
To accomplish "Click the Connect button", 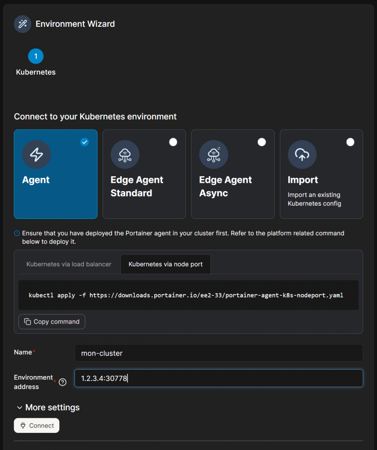I will pos(37,425).
